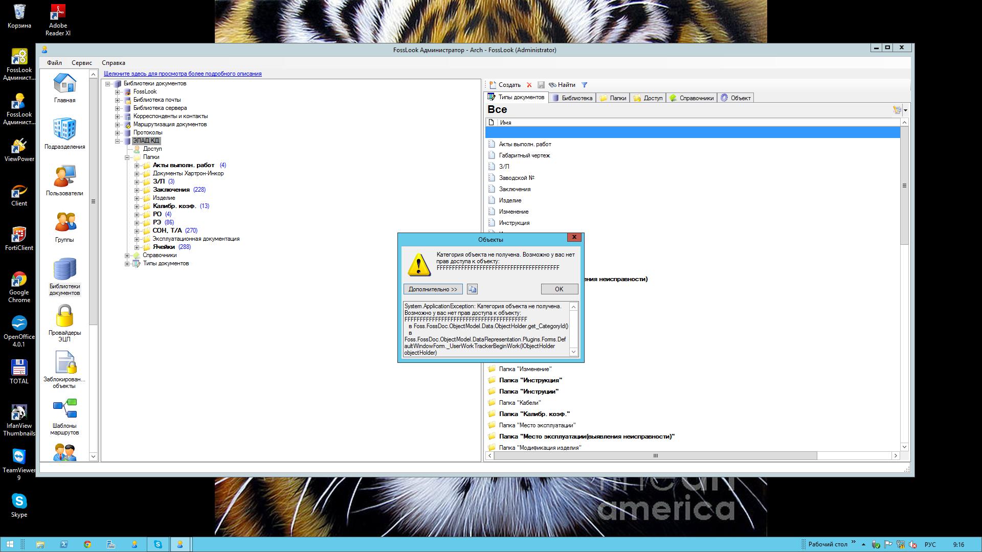
Task: Open the Пользователи sidebar icon
Action: pos(64,180)
